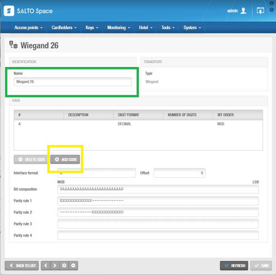
Task: Click the ADD CODE button
Action: click(x=65, y=159)
